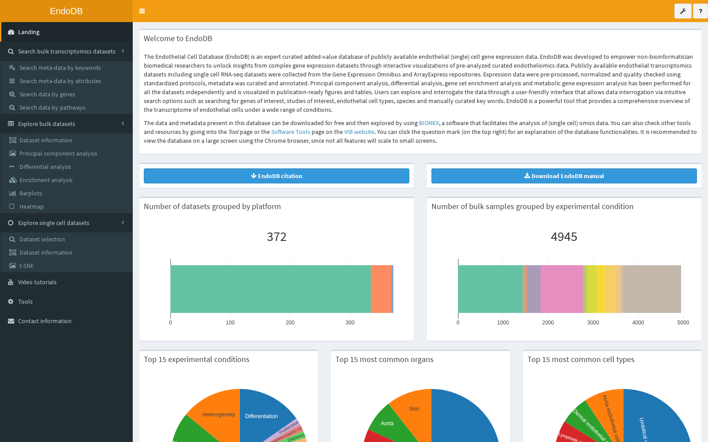Click the magnifier icon beside Search bulk transcriptomics datasets

point(11,52)
